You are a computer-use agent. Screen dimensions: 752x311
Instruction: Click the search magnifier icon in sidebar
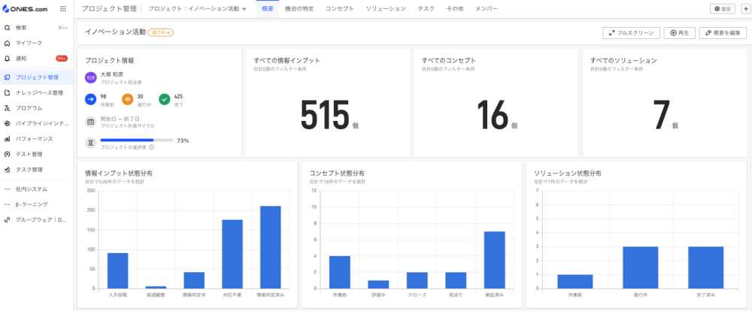pos(8,27)
